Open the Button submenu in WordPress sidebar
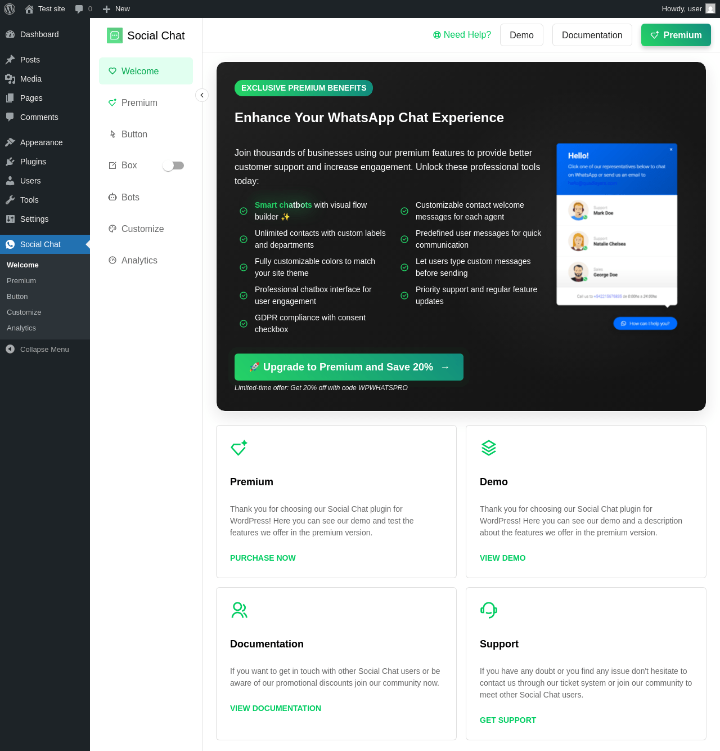The width and height of the screenshot is (720, 751). point(45,297)
